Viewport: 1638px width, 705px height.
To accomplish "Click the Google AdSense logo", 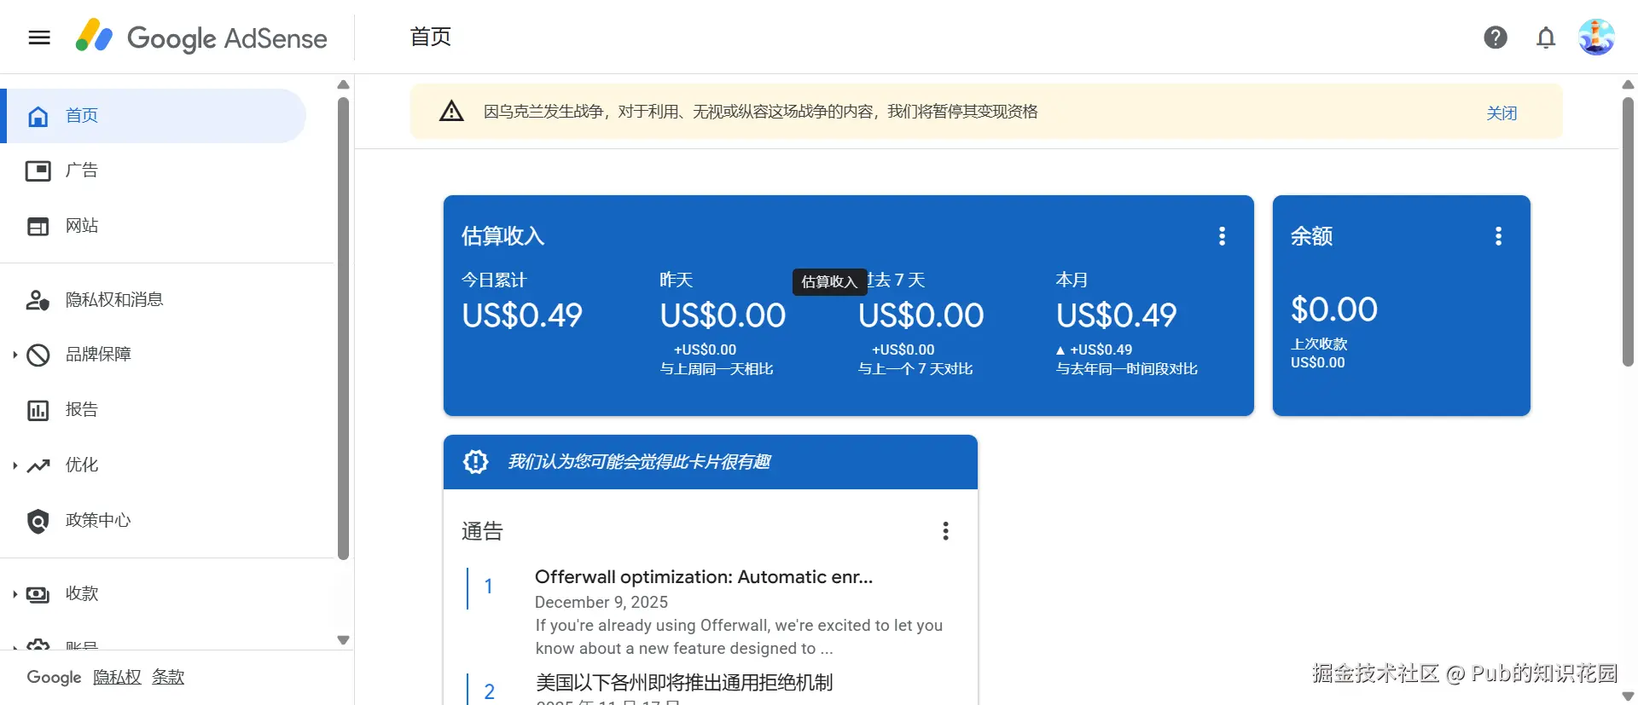I will (201, 38).
